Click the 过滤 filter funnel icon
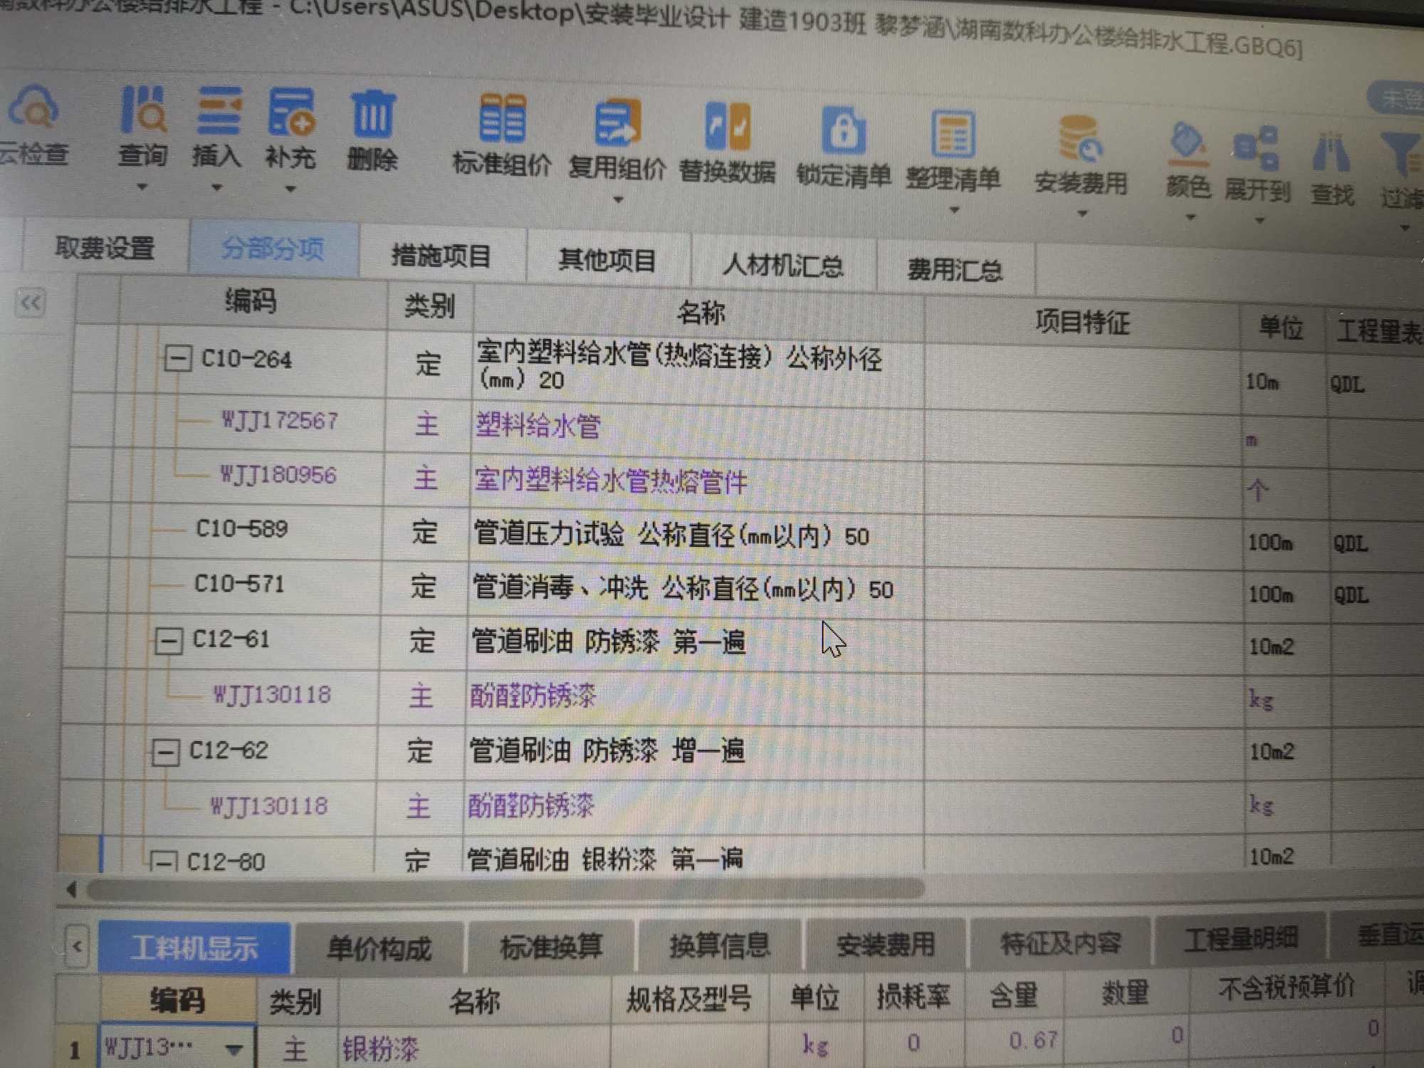The height and width of the screenshot is (1068, 1424). tap(1401, 154)
